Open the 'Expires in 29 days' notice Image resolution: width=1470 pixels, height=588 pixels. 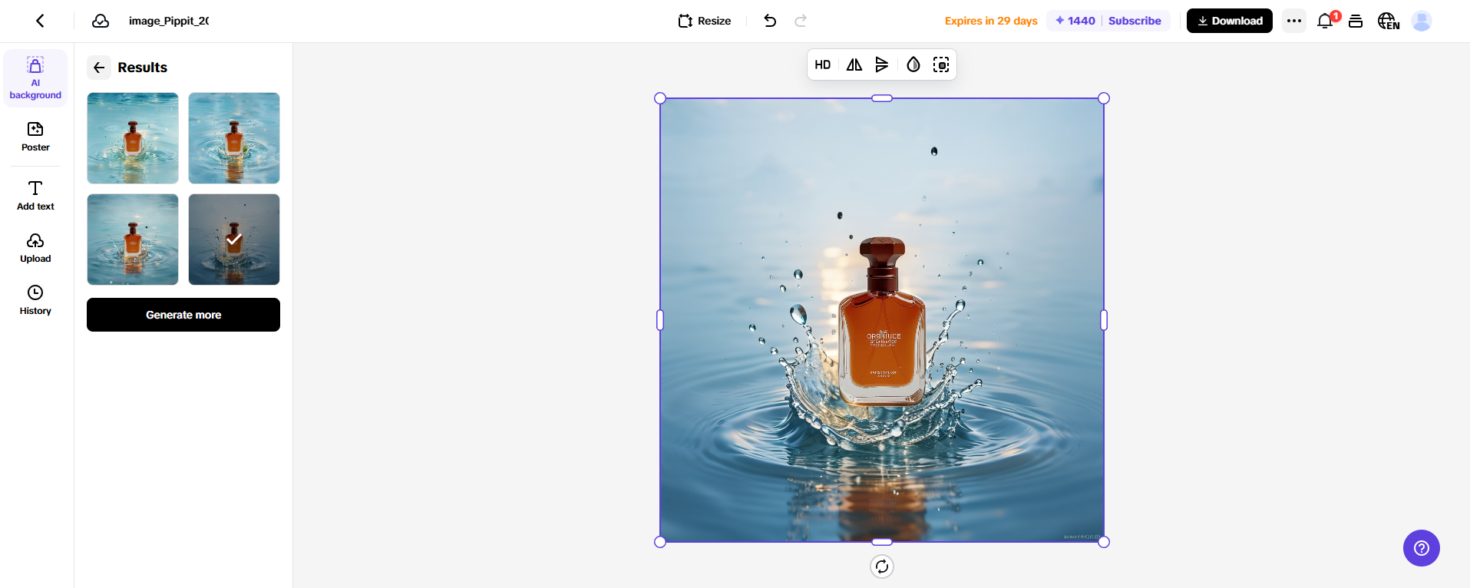pyautogui.click(x=991, y=21)
